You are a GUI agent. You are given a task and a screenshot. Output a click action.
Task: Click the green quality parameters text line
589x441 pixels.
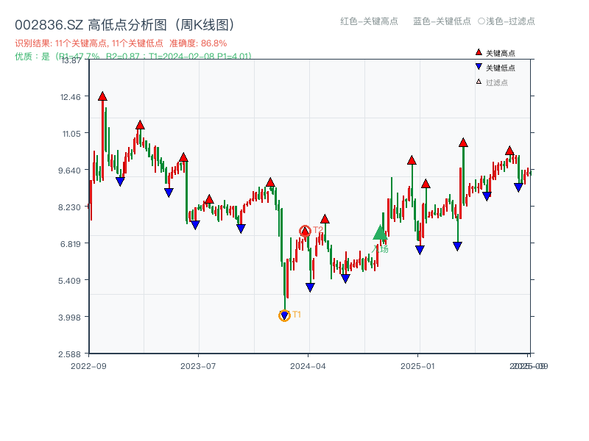pos(133,56)
